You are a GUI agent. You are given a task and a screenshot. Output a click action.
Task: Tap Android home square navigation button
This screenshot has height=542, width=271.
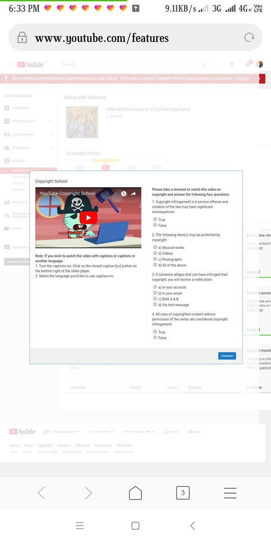tap(135, 526)
